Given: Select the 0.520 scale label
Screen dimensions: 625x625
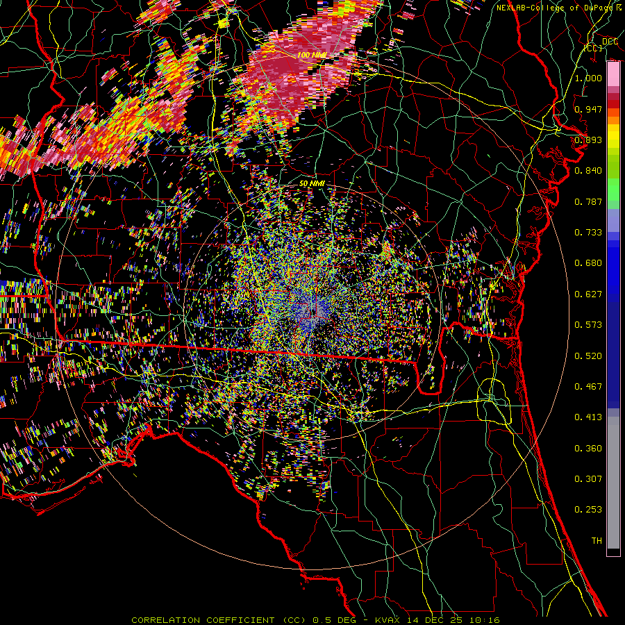Looking at the screenshot, I should [588, 356].
